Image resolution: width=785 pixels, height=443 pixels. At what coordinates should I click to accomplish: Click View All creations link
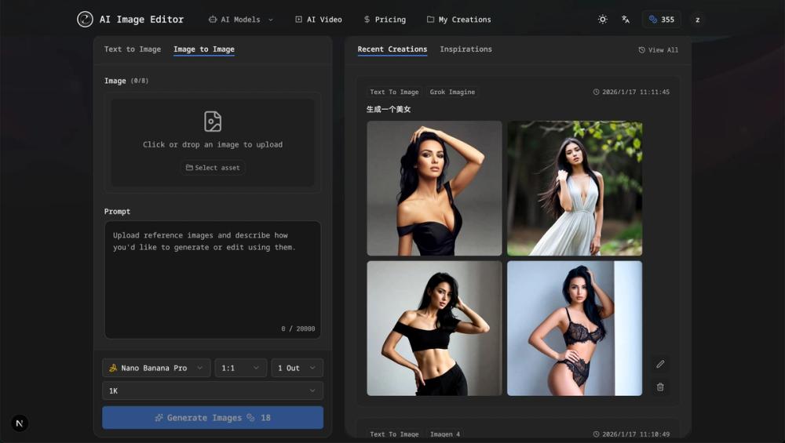click(659, 50)
